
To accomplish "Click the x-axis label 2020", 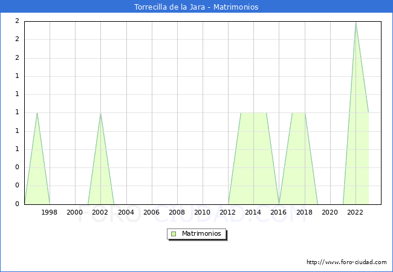I will 330,212.
